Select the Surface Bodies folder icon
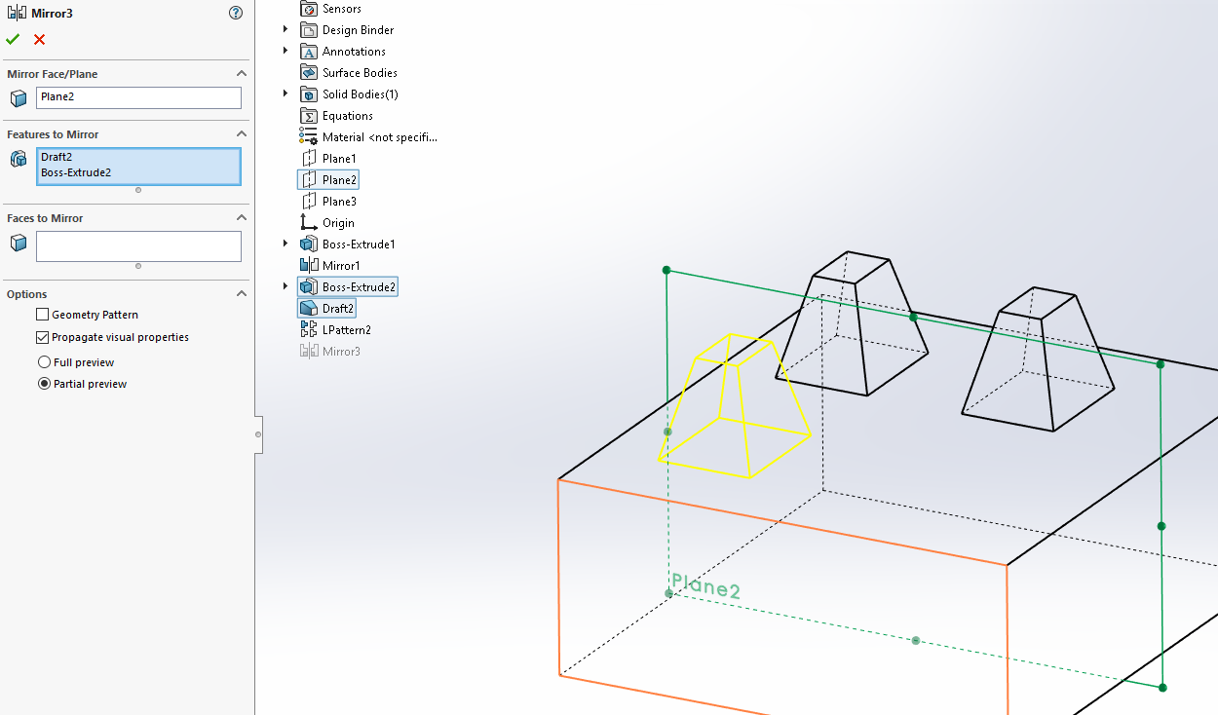The image size is (1218, 715). pyautogui.click(x=309, y=73)
